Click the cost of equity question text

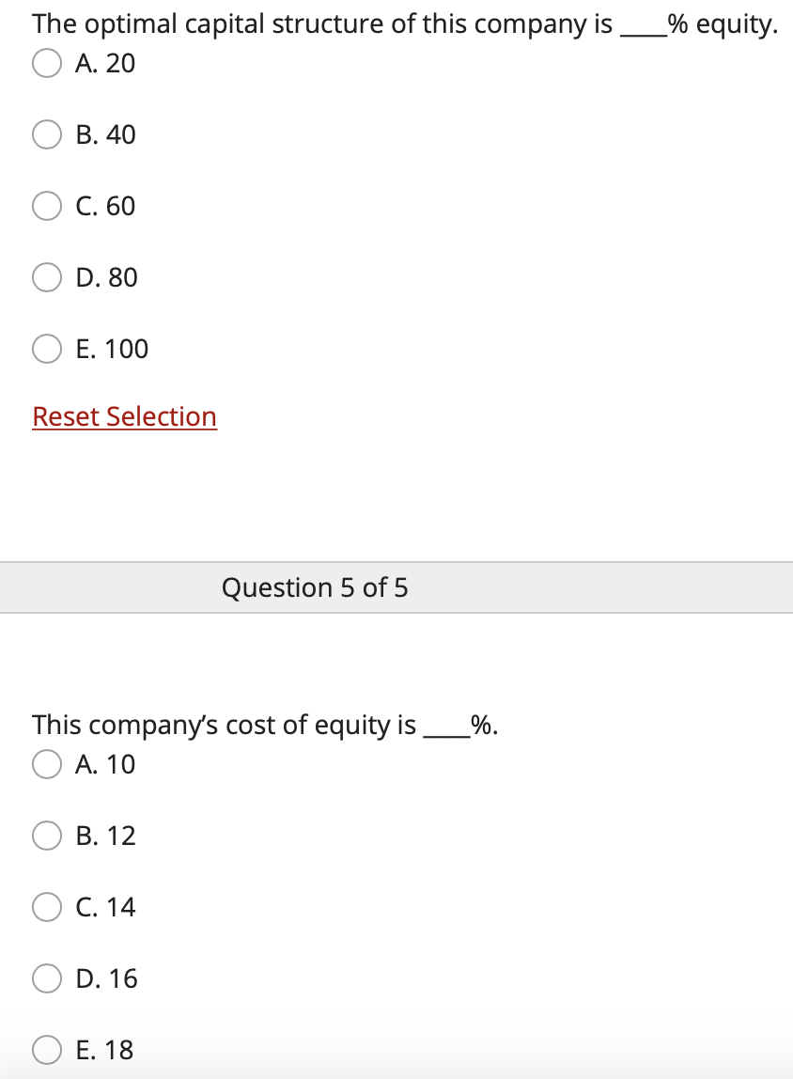point(263,725)
